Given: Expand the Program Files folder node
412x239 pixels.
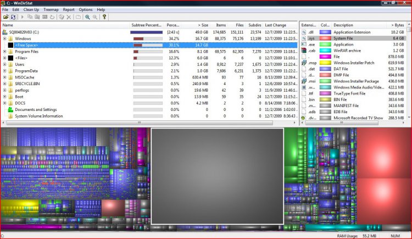Looking at the screenshot, I should (4, 52).
